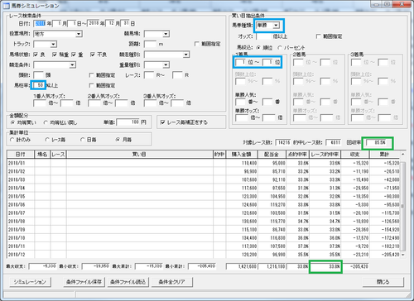Click the results table scrollbar up arrow
This screenshot has width=414, height=301.
(402, 155)
